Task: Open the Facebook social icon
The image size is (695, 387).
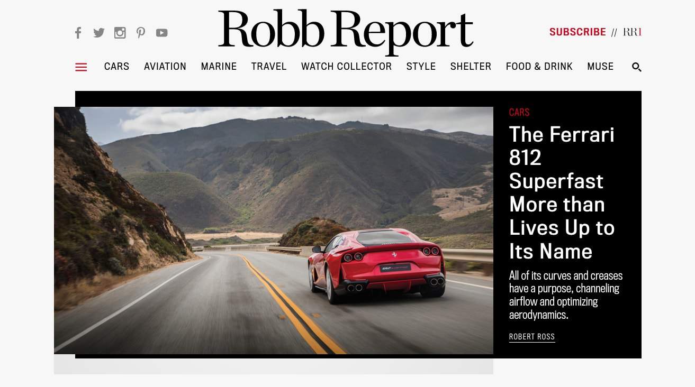Action: tap(78, 32)
